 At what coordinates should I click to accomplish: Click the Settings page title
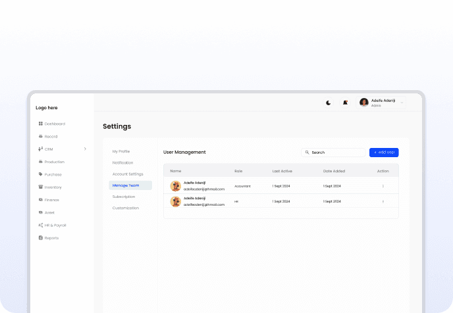[x=117, y=126]
